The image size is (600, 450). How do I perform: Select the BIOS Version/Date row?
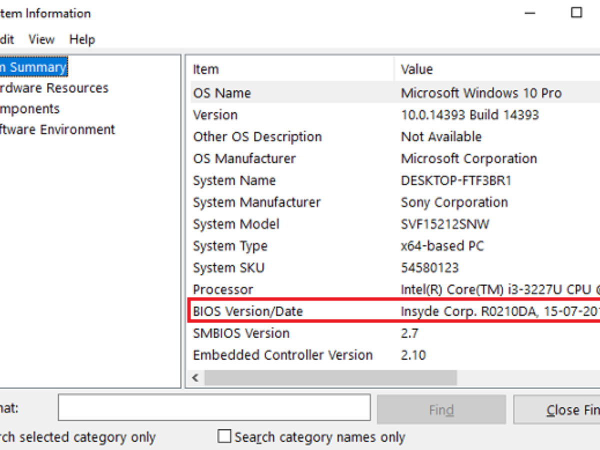248,311
